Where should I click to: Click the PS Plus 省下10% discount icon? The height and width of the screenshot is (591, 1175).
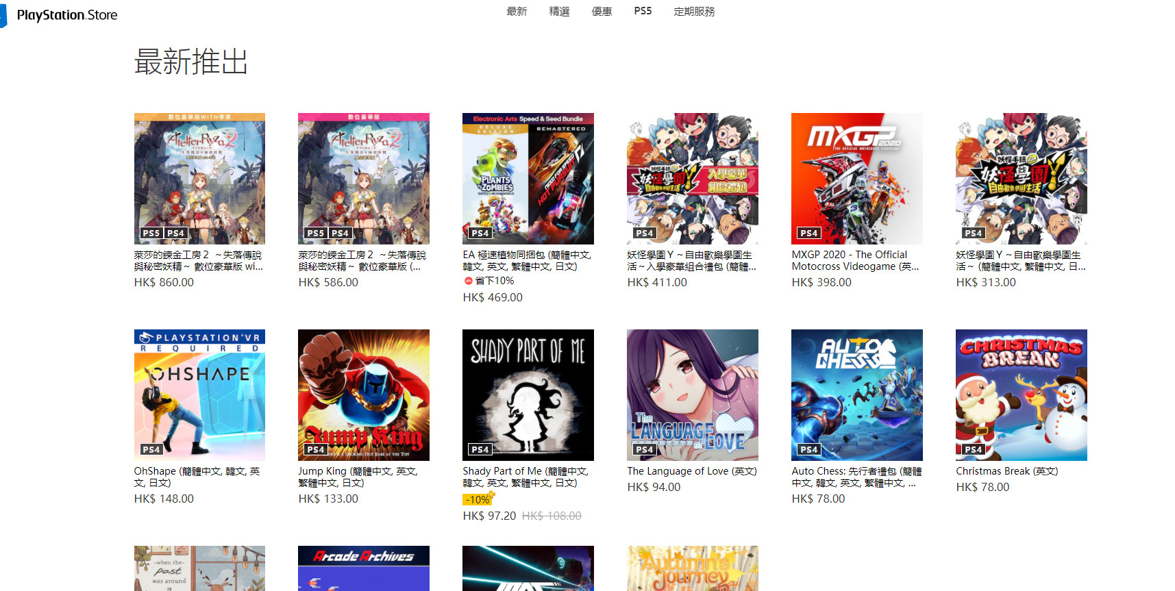point(469,281)
